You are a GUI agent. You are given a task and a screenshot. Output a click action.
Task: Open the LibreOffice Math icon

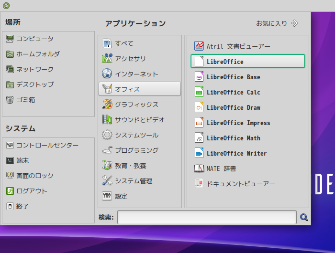(199, 138)
